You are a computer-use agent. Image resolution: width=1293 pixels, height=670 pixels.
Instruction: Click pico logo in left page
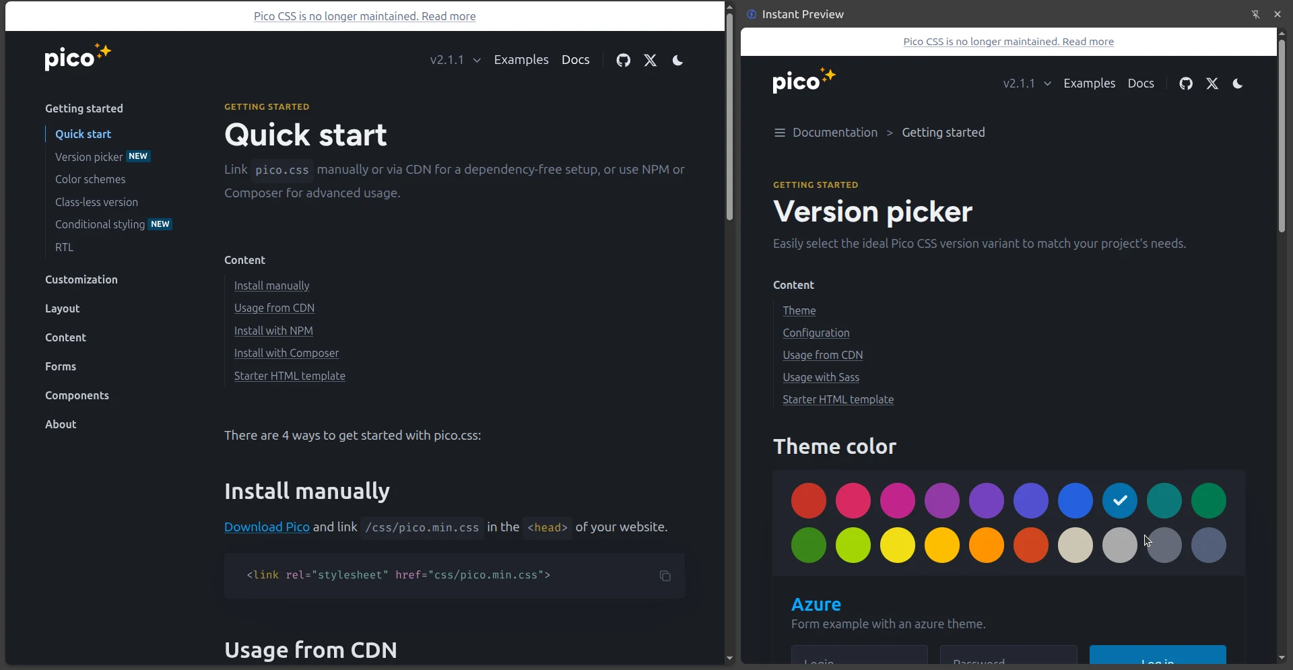click(77, 57)
